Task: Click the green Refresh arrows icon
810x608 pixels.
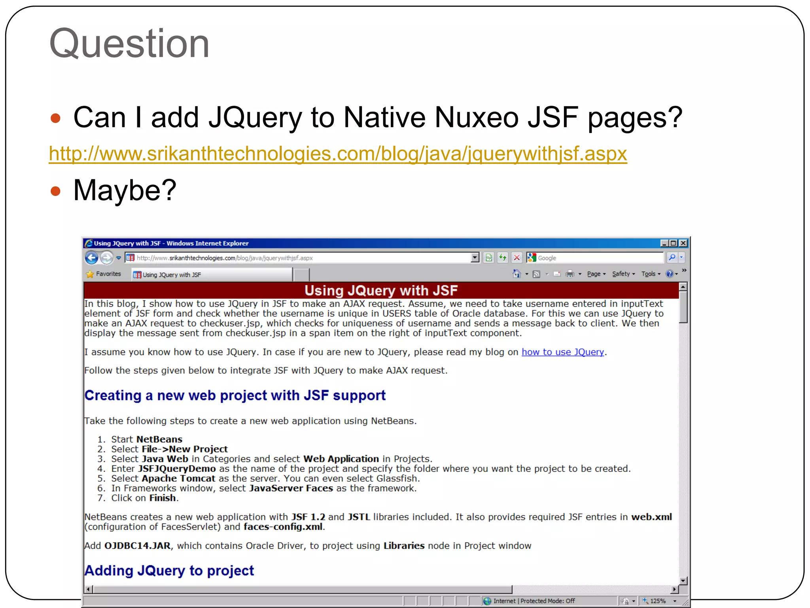Action: pos(503,258)
